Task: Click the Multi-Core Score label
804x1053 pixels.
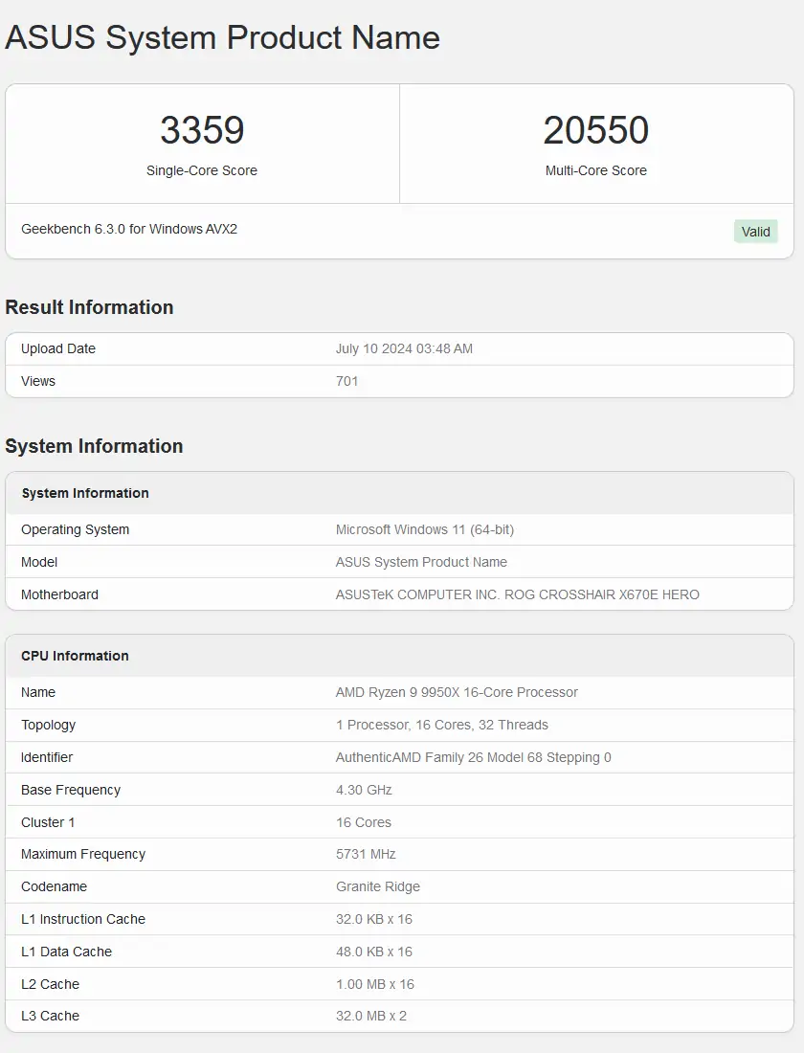Action: (x=595, y=170)
